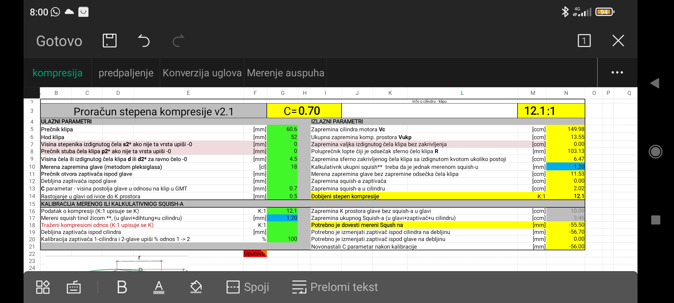Tap the save (floppy disk) icon
The width and height of the screenshot is (674, 303).
tap(110, 41)
